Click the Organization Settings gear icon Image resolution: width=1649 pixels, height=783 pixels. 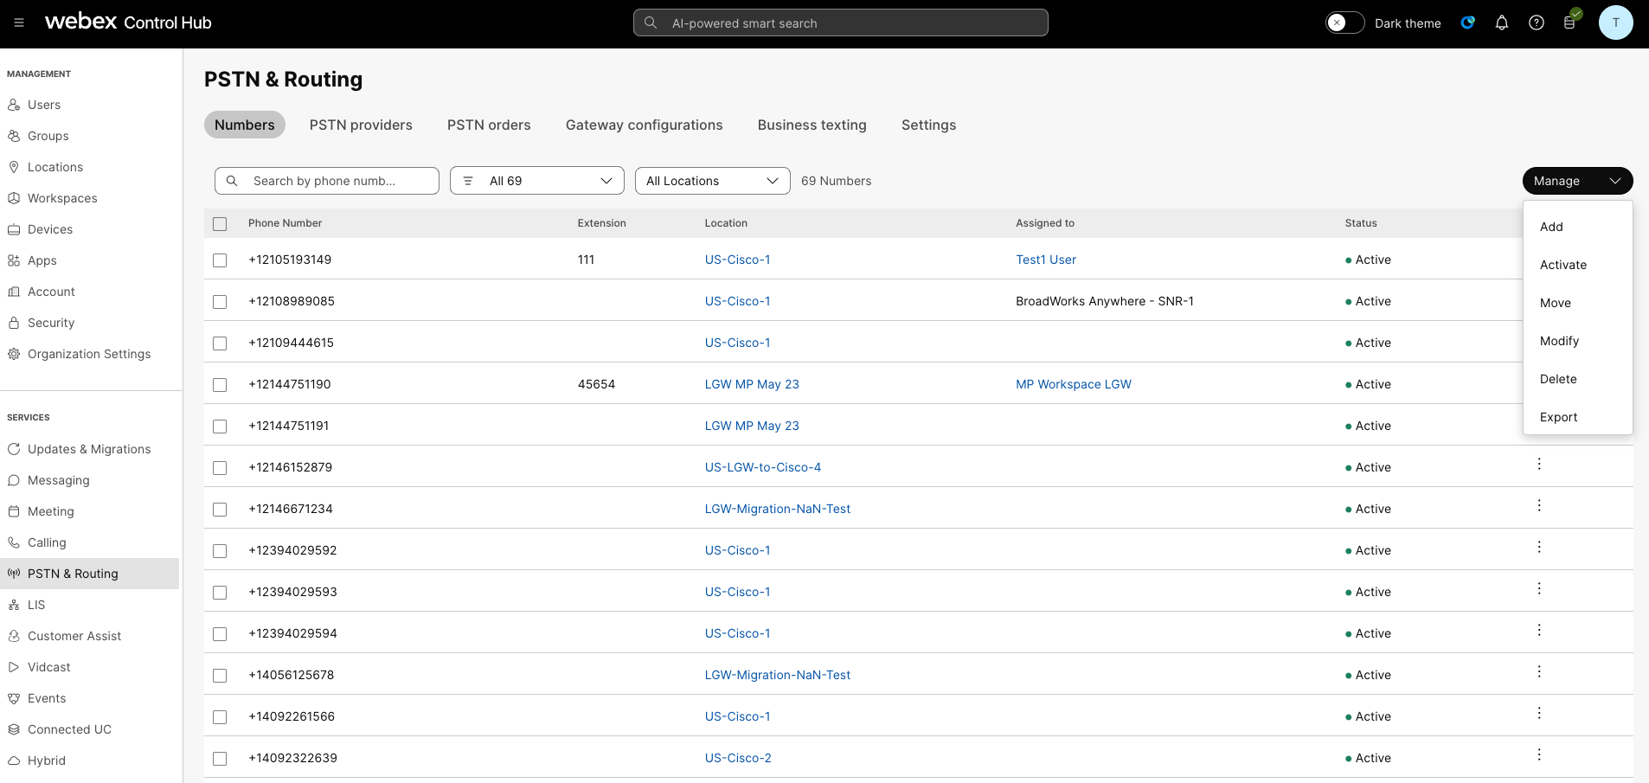(x=14, y=354)
